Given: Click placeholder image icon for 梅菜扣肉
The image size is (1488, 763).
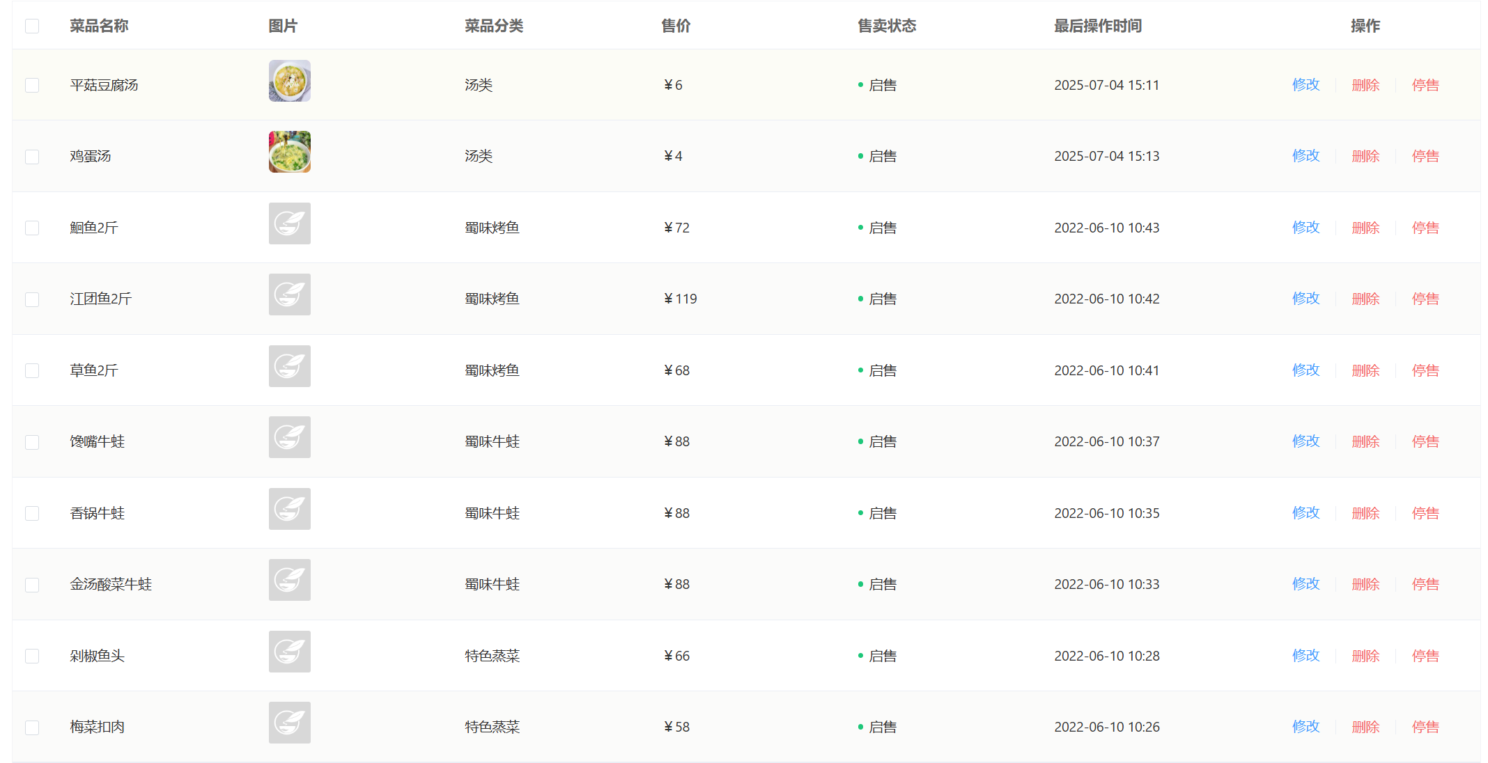Looking at the screenshot, I should [289, 723].
